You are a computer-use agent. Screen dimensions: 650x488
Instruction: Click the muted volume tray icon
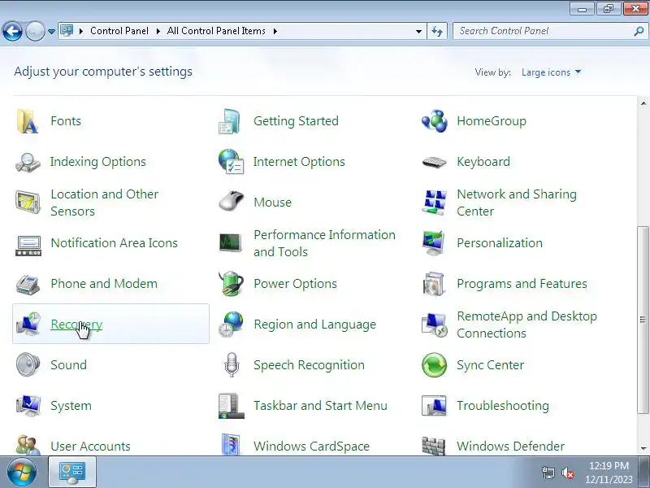click(567, 473)
